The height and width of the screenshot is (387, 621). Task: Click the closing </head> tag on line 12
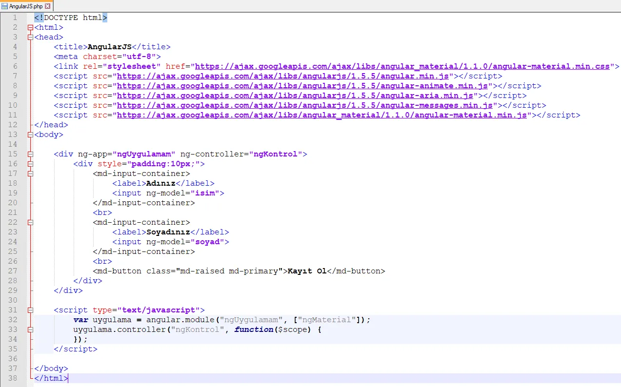[51, 125]
